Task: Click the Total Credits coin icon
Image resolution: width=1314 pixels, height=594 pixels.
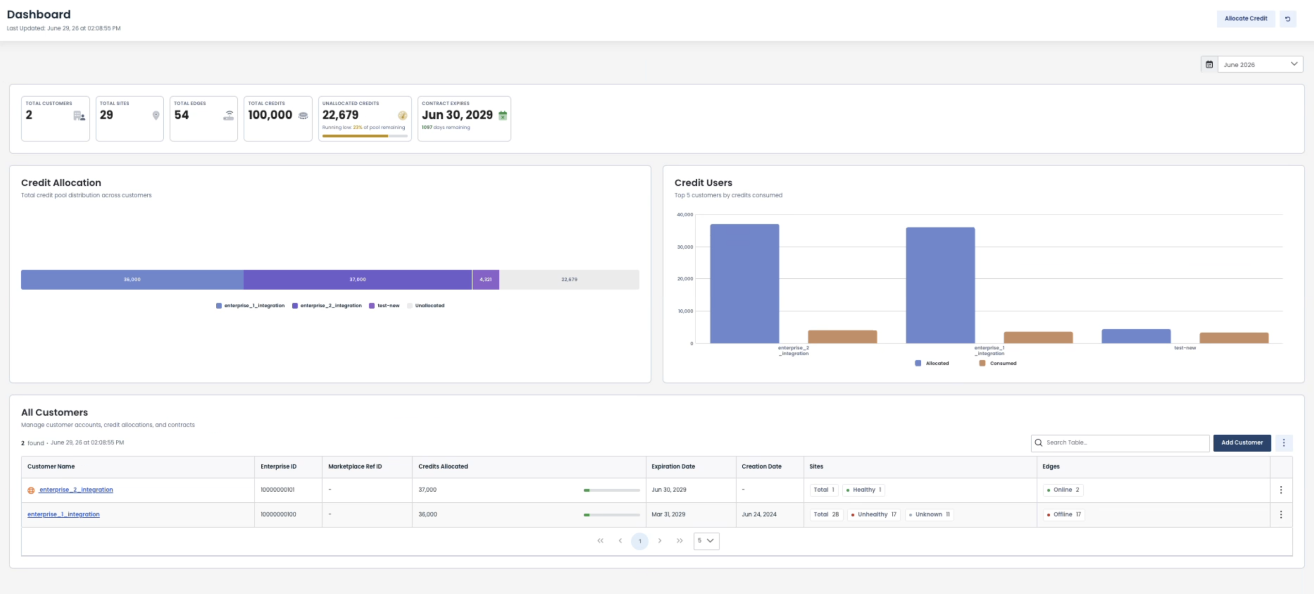Action: (x=303, y=116)
